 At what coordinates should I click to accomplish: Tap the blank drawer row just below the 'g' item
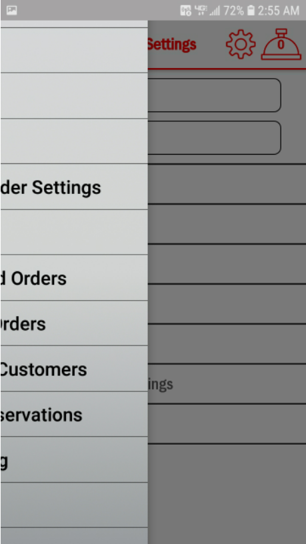pyautogui.click(x=74, y=505)
